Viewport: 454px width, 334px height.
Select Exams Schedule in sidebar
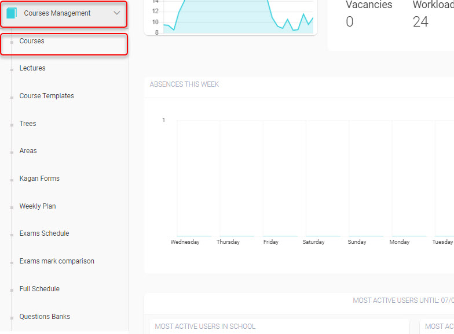44,233
